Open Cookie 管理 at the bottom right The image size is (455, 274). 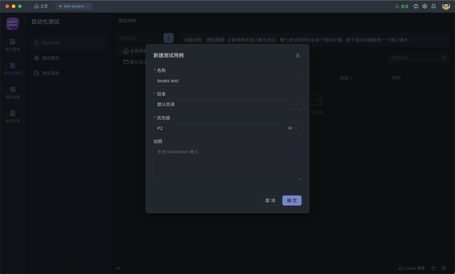pyautogui.click(x=411, y=268)
